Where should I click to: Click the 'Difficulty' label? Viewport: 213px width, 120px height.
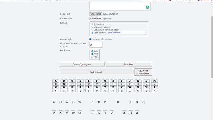click(64, 23)
